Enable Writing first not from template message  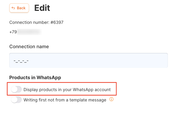point(16,100)
